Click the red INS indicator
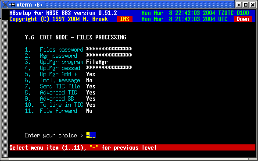The height and width of the screenshot is (161, 258). tap(125, 19)
